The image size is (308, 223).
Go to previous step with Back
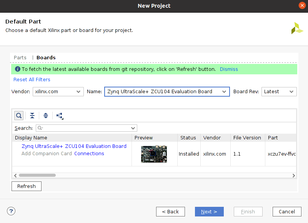170,211
